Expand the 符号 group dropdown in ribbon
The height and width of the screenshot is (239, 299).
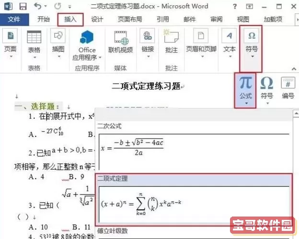coord(252,56)
